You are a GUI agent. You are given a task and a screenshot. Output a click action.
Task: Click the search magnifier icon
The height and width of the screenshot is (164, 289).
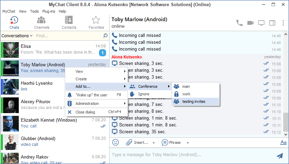pos(105,36)
